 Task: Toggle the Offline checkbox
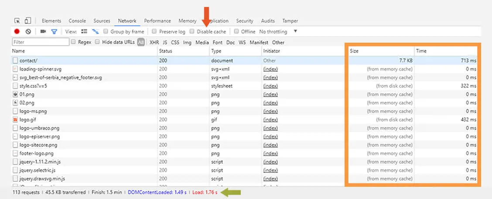[x=236, y=31]
